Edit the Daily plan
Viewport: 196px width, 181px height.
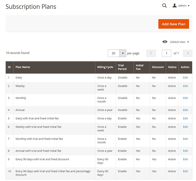pyautogui.click(x=185, y=77)
